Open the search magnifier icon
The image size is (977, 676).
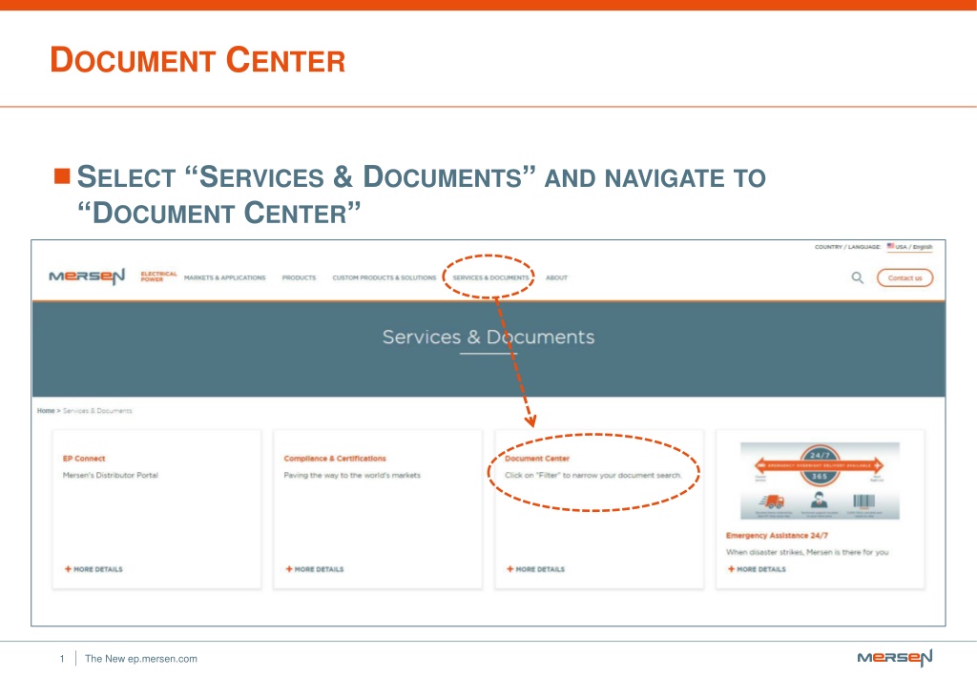click(x=858, y=277)
